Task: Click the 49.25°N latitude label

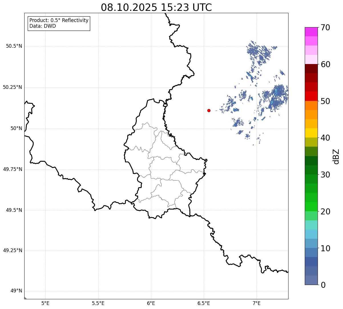Action: click(12, 250)
